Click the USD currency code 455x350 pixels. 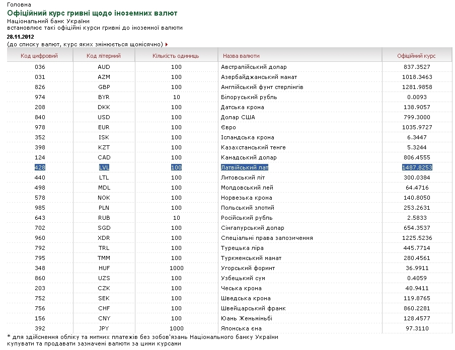tap(104, 117)
